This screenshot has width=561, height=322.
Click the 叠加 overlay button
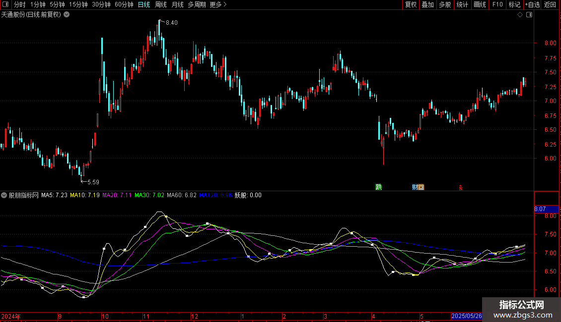[x=428, y=4]
